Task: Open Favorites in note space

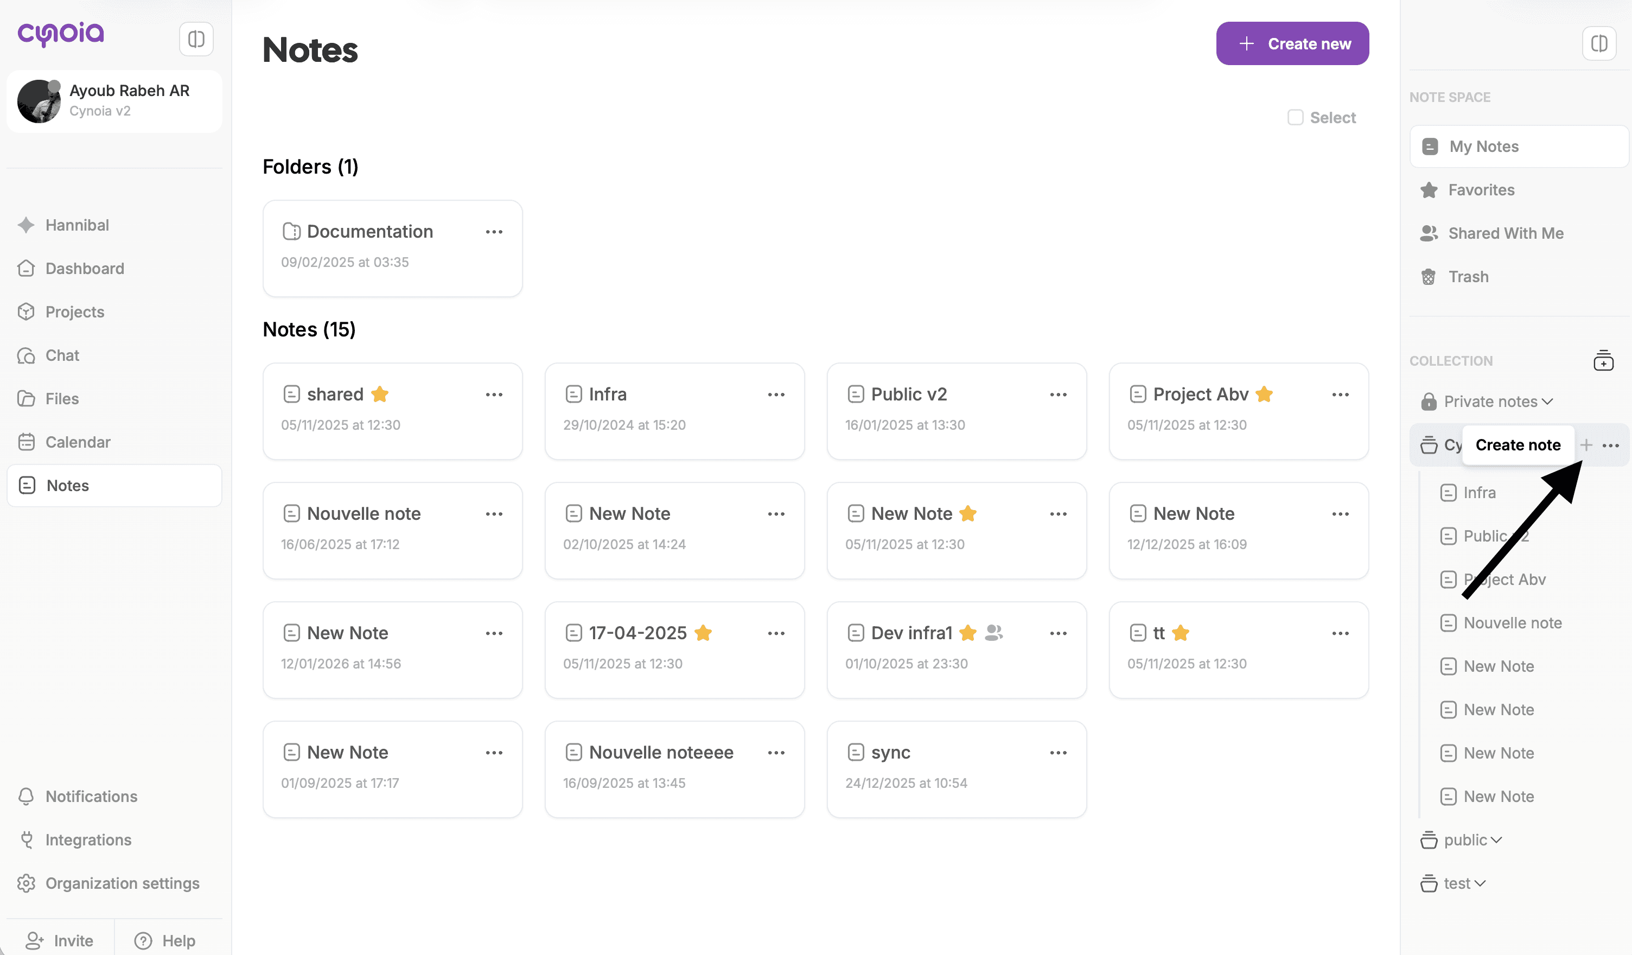Action: pyautogui.click(x=1481, y=190)
